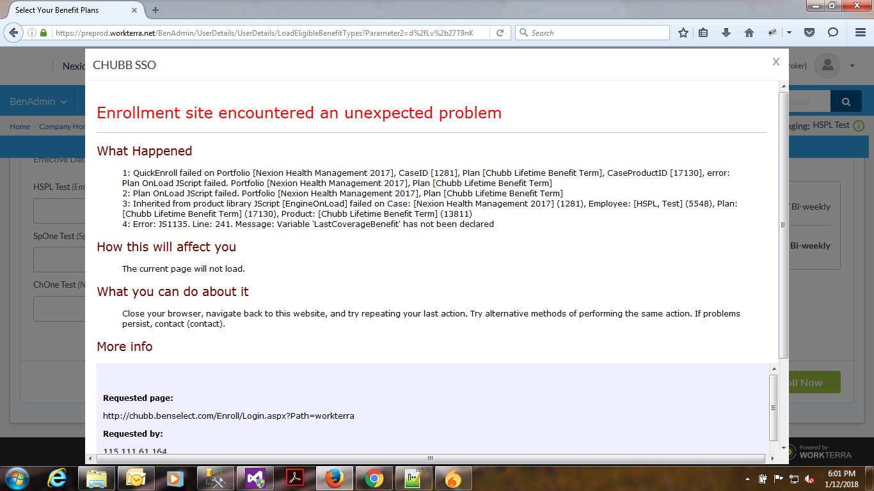Open Firefox Downloads arrow
This screenshot has height=491, width=874.
tap(726, 33)
